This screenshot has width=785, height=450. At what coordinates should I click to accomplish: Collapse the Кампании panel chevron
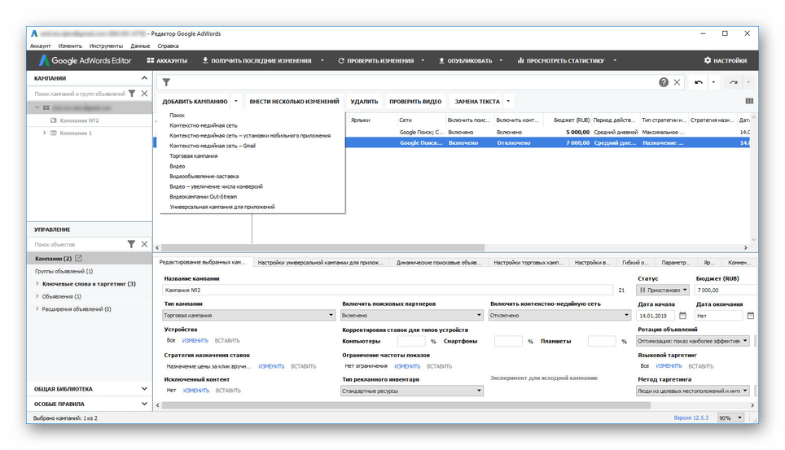click(144, 78)
